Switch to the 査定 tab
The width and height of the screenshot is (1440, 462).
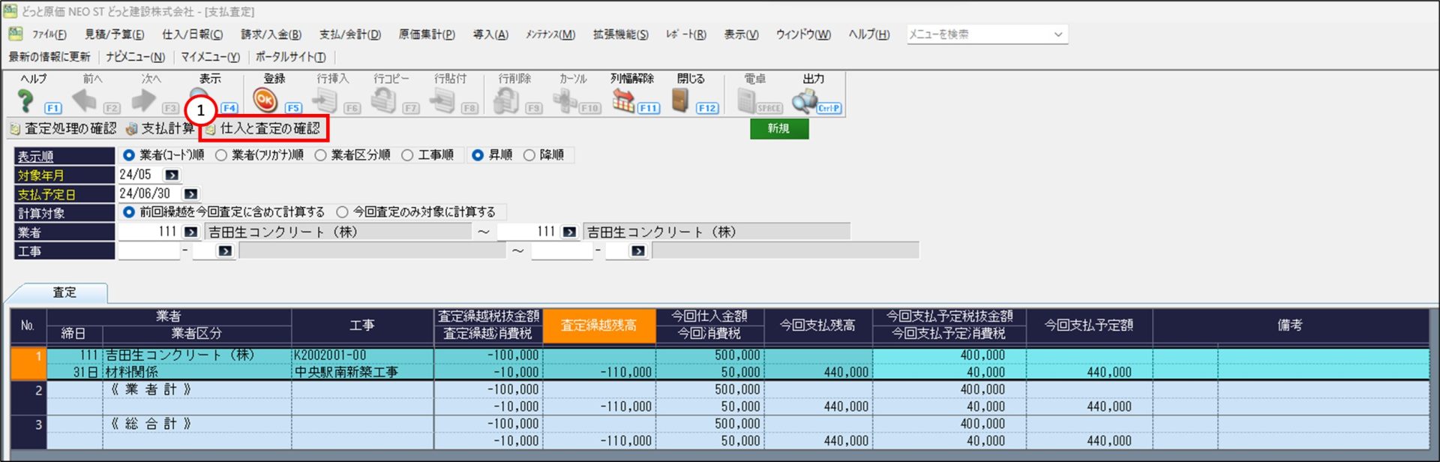pos(64,292)
